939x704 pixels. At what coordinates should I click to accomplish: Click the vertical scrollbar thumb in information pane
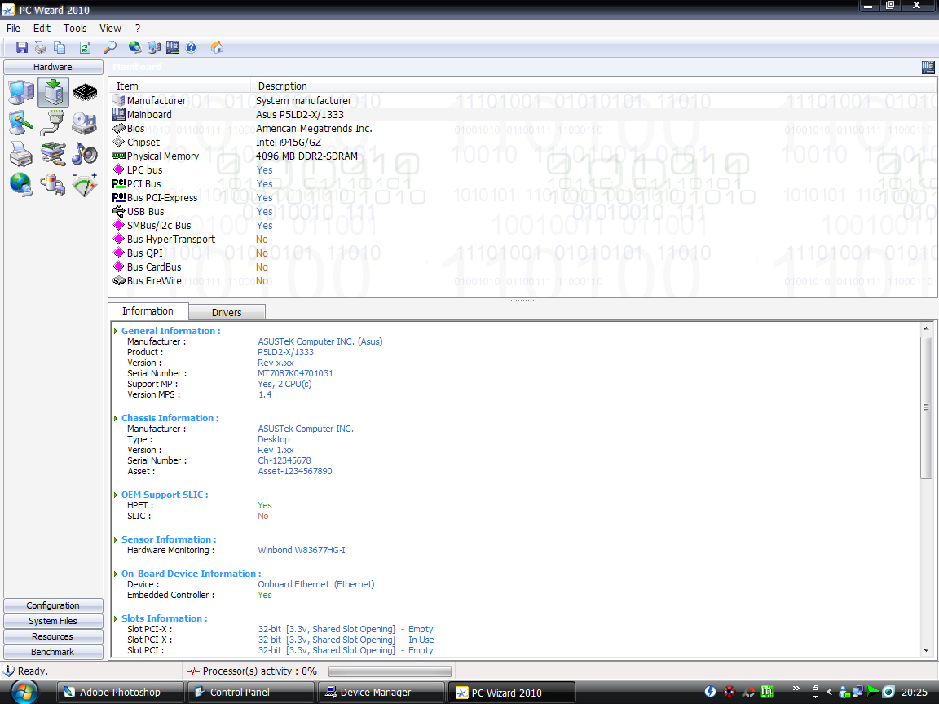926,407
